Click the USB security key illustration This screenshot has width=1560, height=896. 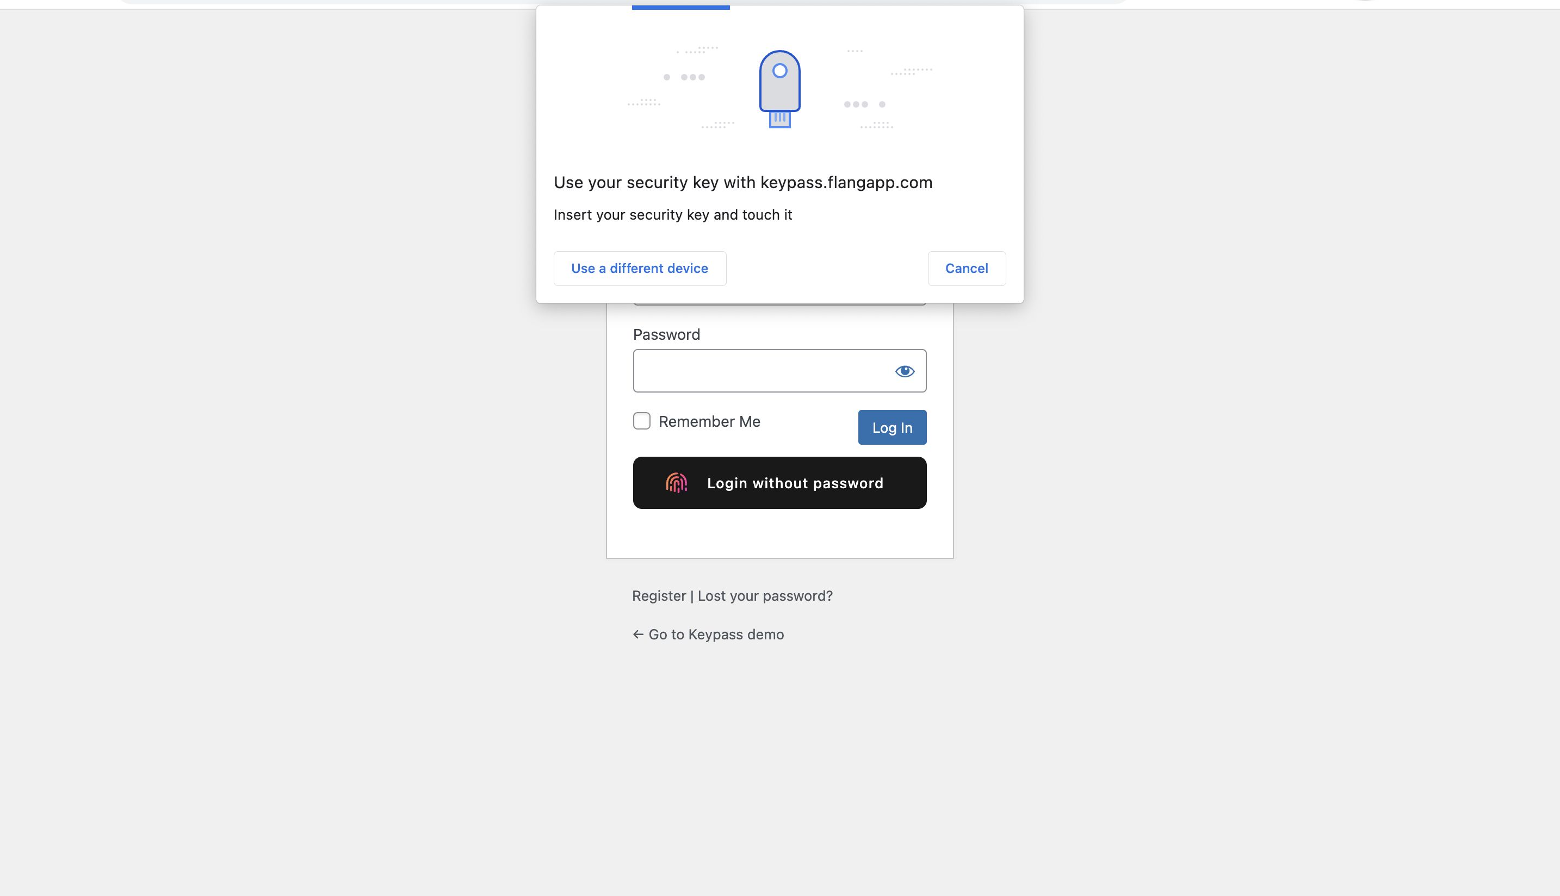pyautogui.click(x=779, y=89)
